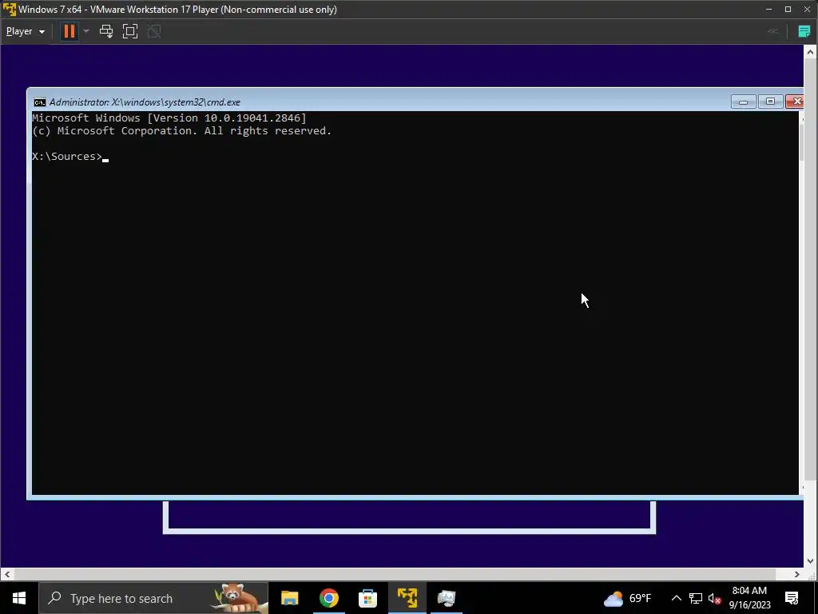This screenshot has height=614, width=818.
Task: Click the double-chevron collapse toolbar icon
Action: click(x=773, y=32)
